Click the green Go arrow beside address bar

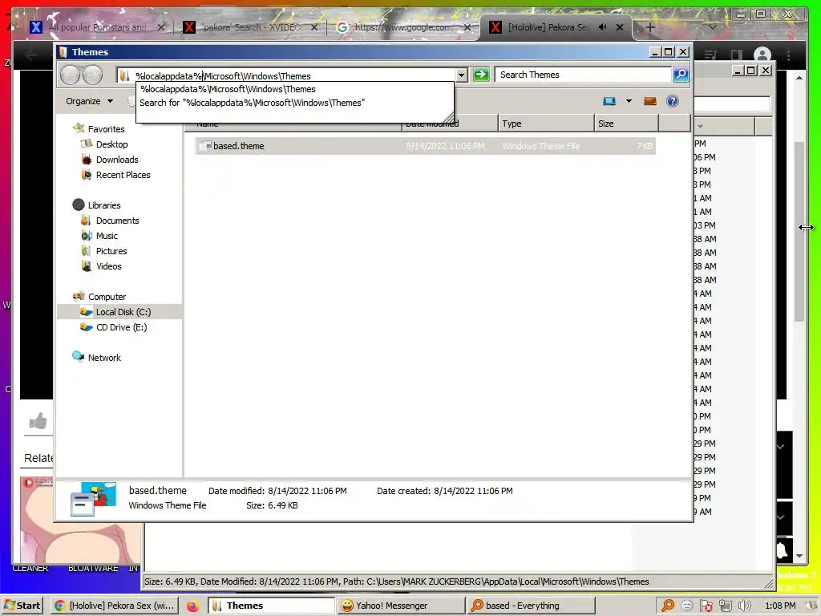point(481,75)
